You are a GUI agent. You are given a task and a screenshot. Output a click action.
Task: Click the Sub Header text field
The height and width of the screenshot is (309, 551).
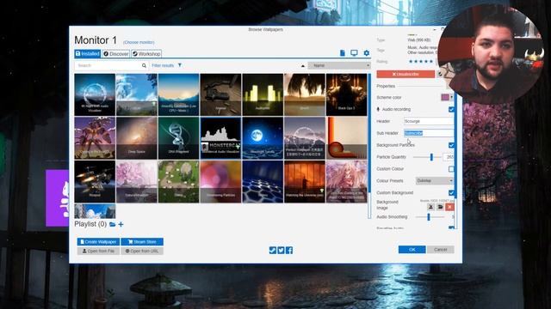pos(429,133)
